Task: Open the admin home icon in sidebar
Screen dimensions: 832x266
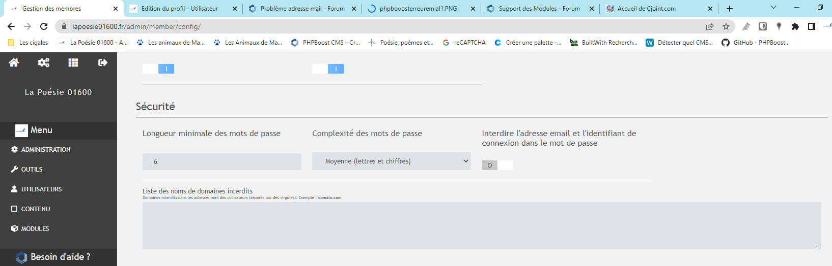Action: tap(14, 62)
